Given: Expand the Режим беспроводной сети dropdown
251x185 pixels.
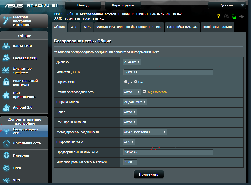Looking at the screenshot, I should [x=132, y=92].
